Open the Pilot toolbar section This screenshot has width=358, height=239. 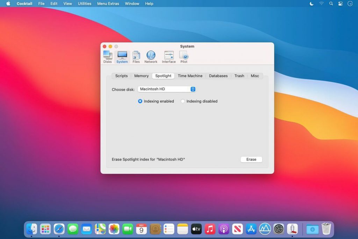184,57
